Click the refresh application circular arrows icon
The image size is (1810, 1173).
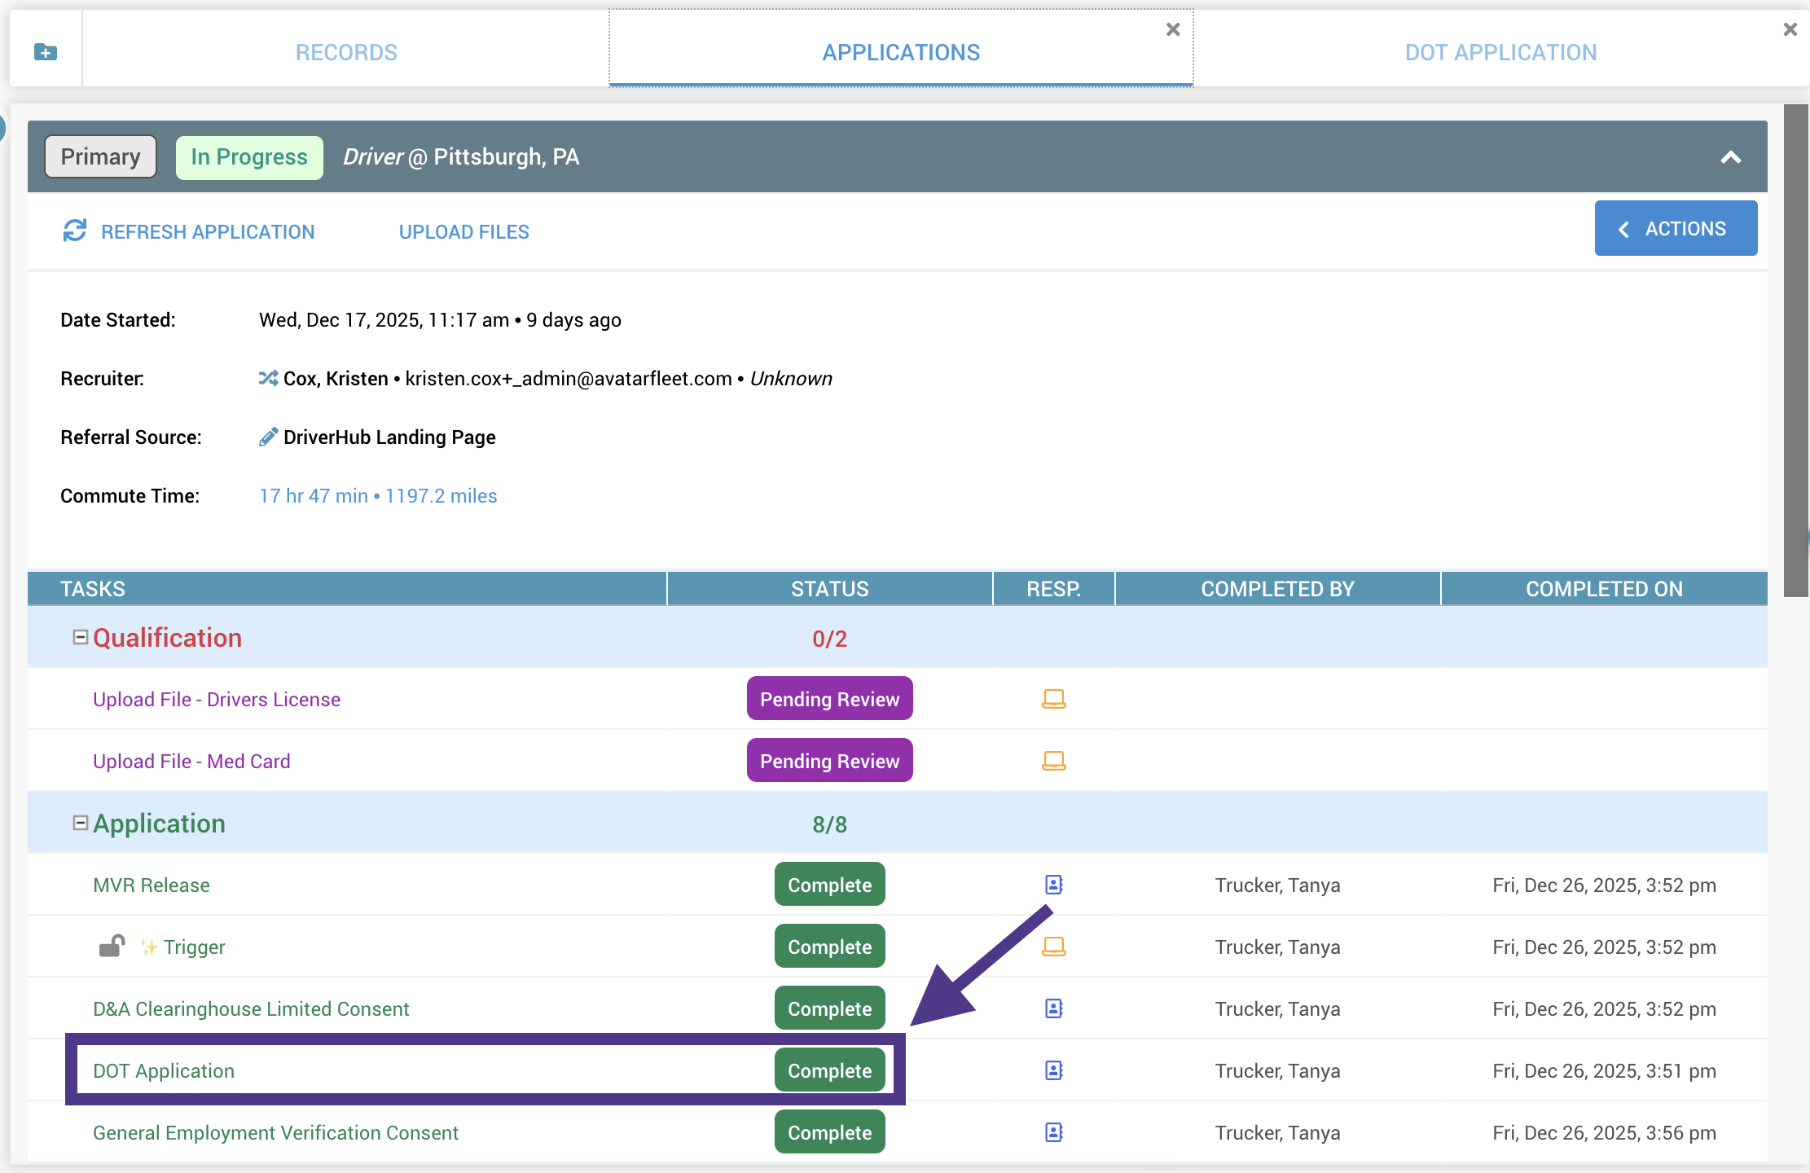pyautogui.click(x=74, y=231)
